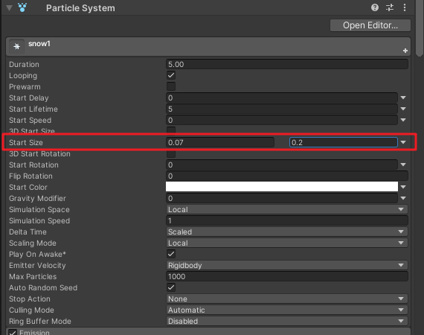Click the Flip Rotation value field
The height and width of the screenshot is (335, 424).
(x=287, y=176)
